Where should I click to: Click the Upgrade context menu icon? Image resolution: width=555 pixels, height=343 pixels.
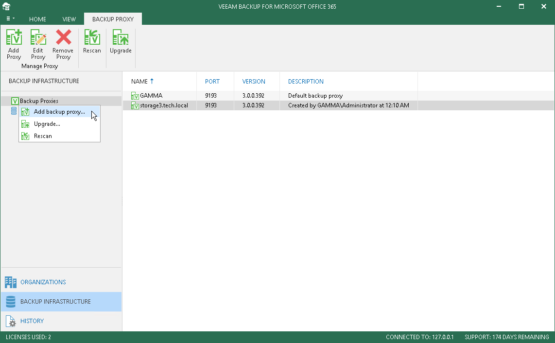click(x=25, y=124)
